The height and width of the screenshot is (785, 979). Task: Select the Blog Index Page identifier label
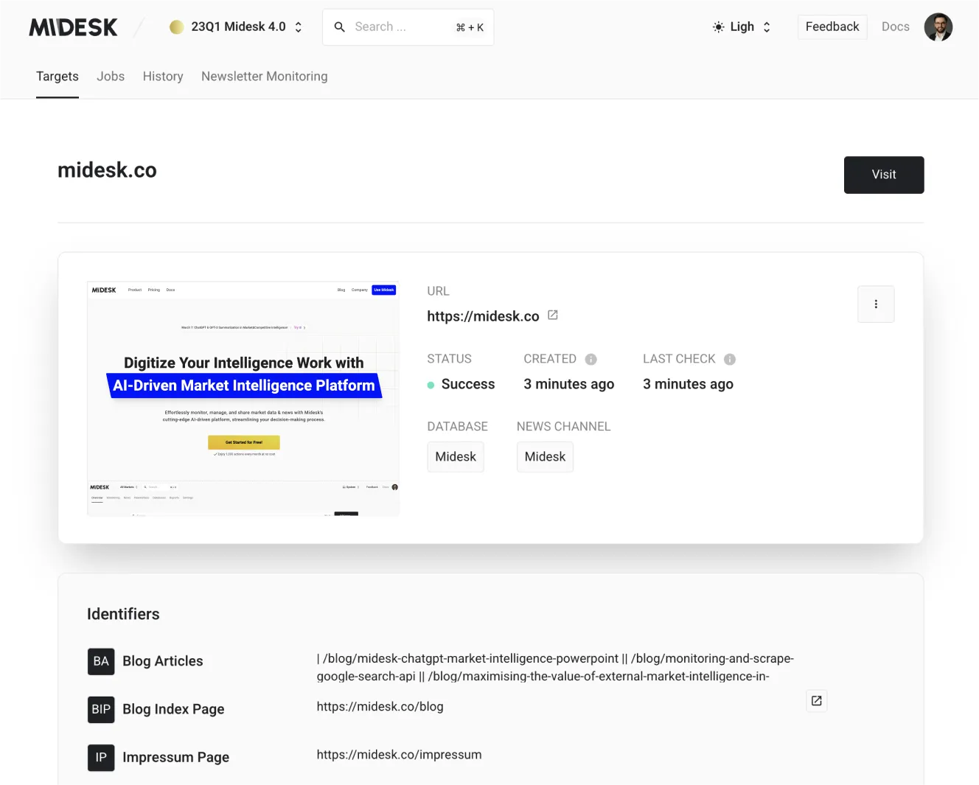[x=173, y=709]
